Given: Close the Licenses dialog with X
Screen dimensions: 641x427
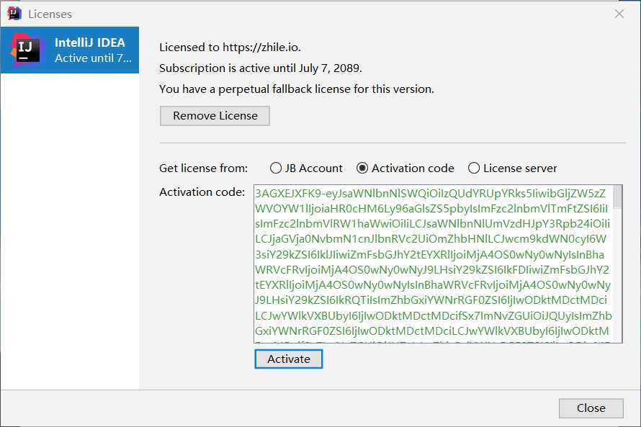Looking at the screenshot, I should 619,14.
